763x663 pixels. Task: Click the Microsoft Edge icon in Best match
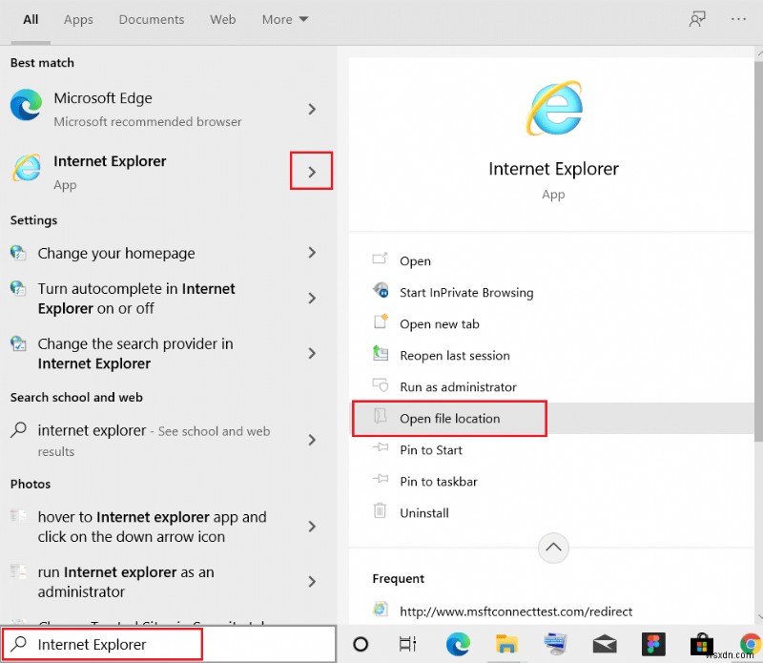coord(26,105)
